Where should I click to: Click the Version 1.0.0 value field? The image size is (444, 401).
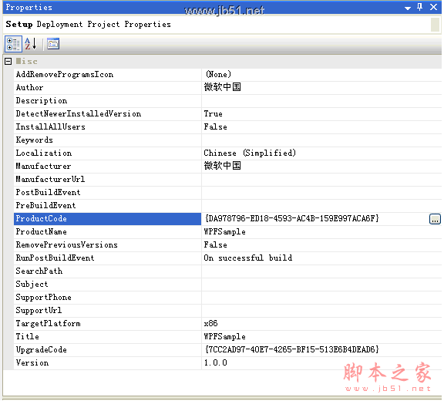(321, 362)
